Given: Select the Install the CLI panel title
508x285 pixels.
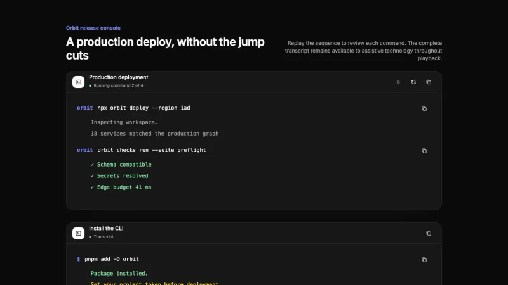Looking at the screenshot, I should tap(106, 229).
